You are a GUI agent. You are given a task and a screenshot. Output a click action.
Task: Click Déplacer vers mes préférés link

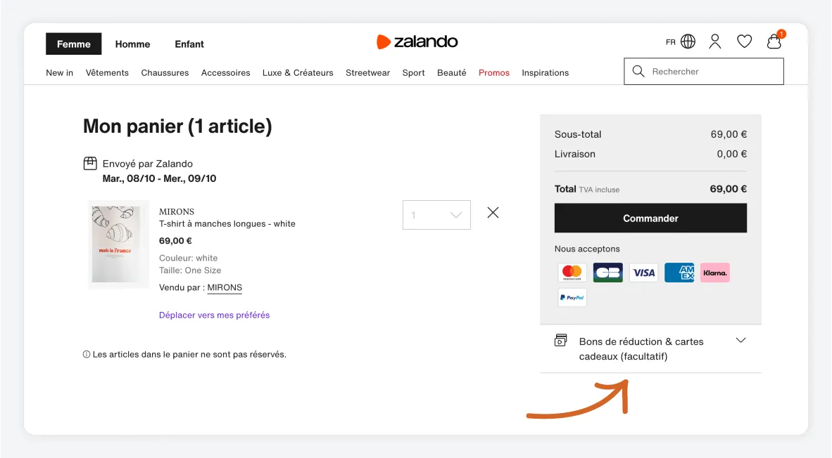click(x=214, y=315)
